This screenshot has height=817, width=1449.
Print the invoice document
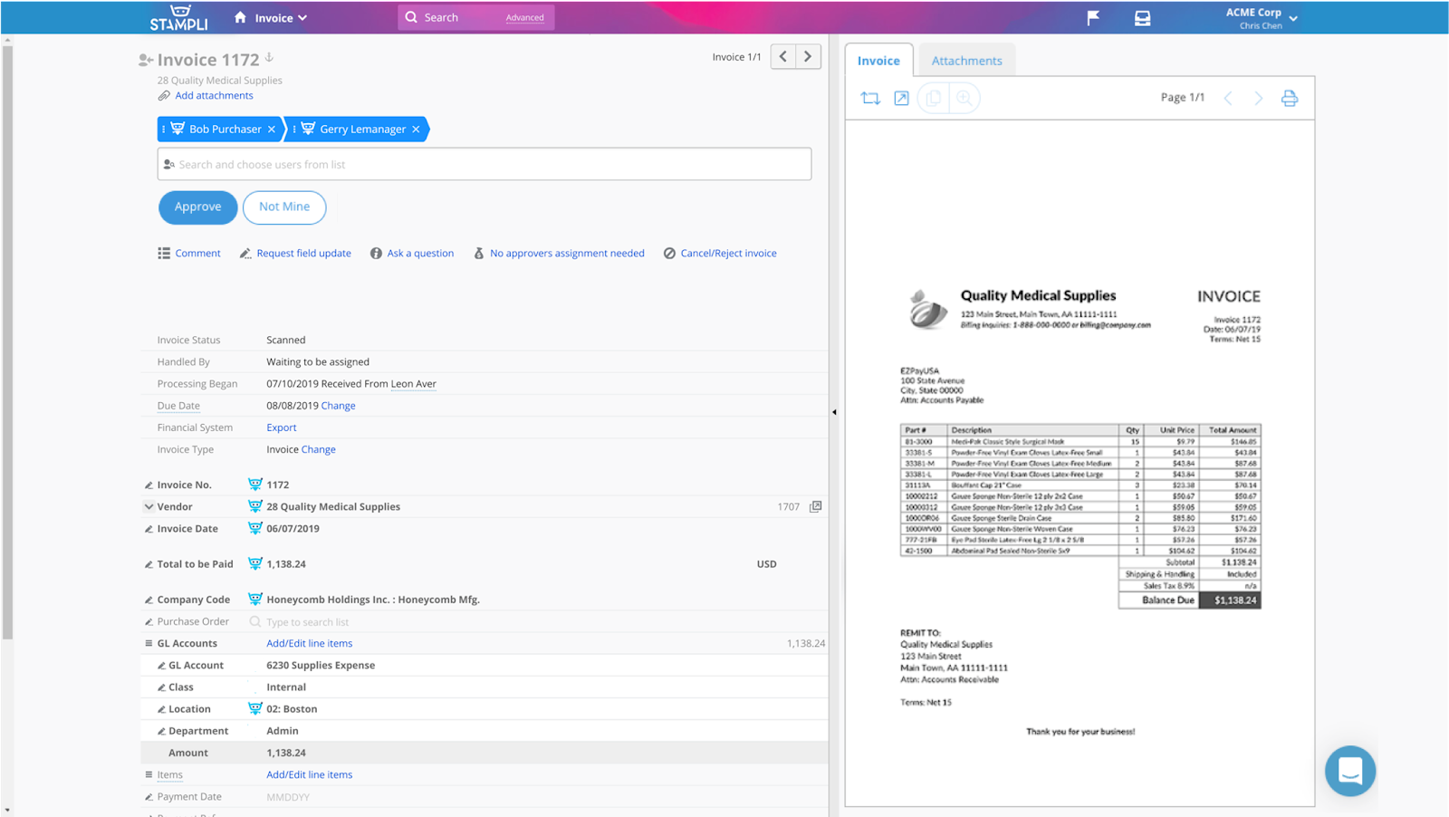point(1290,98)
